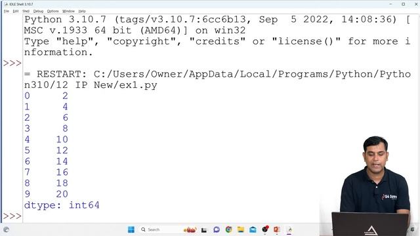Screen dimensions: 420x236
Task: Click the output row '9 20'
Action: click(x=47, y=194)
